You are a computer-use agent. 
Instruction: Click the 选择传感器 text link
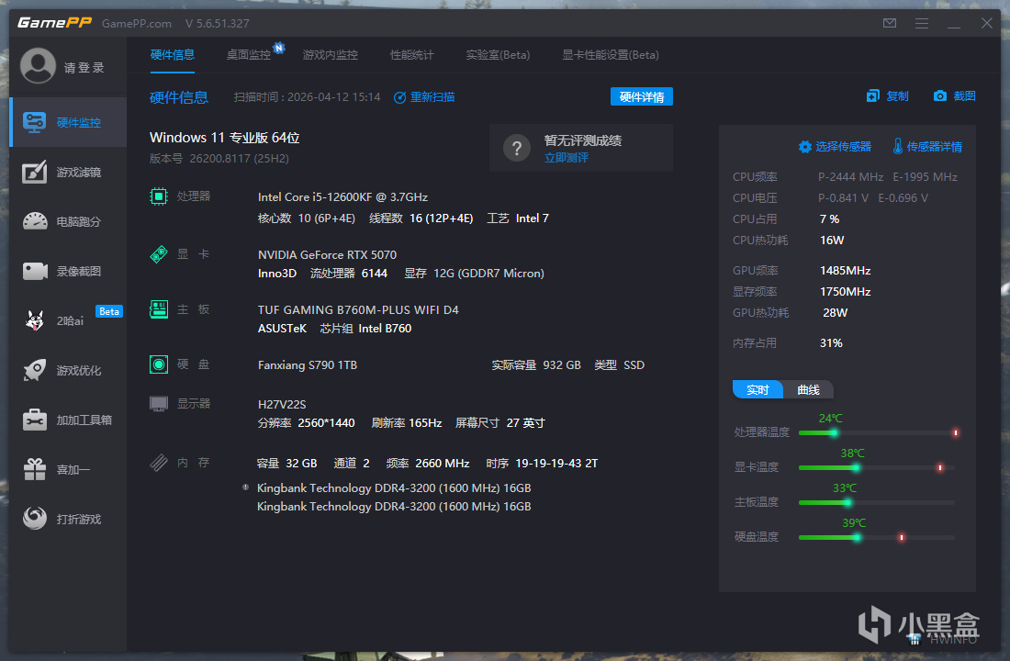tap(843, 147)
